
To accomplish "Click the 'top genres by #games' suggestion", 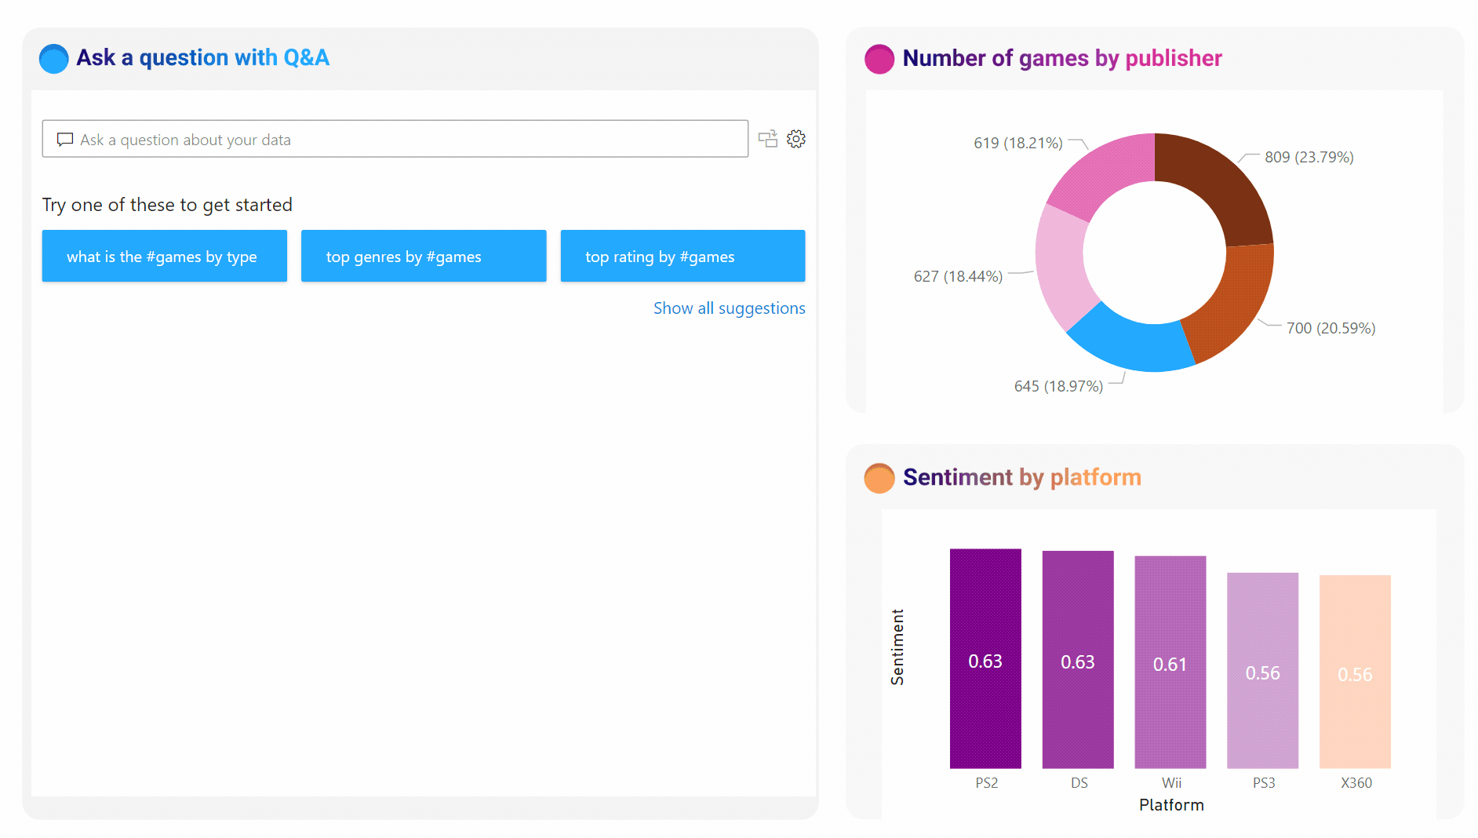I will (x=423, y=256).
